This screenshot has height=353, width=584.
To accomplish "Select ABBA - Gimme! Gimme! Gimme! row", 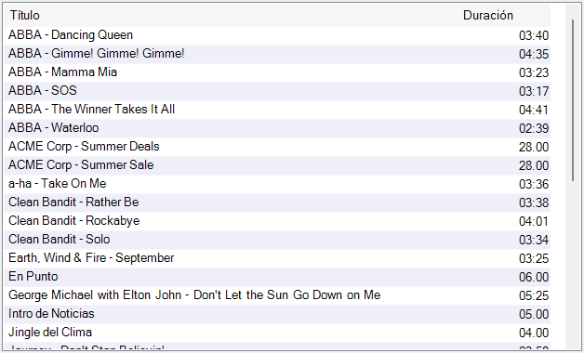I will [277, 54].
